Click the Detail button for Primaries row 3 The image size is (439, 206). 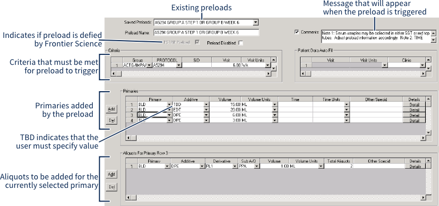coord(414,115)
